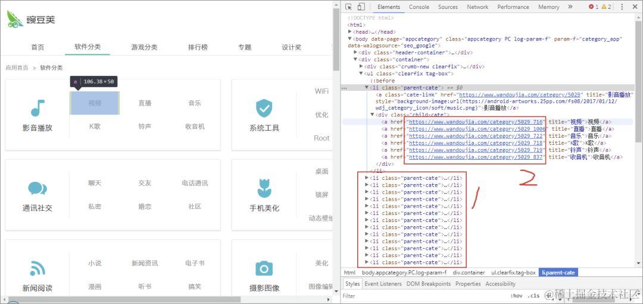643x304 pixels.
Task: Open the category/5029_837 href link
Action: pos(476,157)
